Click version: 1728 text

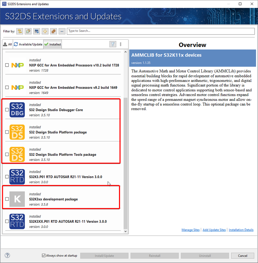tap(39, 71)
